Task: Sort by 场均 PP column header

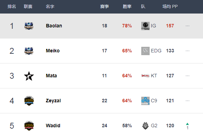Action: point(170,7)
